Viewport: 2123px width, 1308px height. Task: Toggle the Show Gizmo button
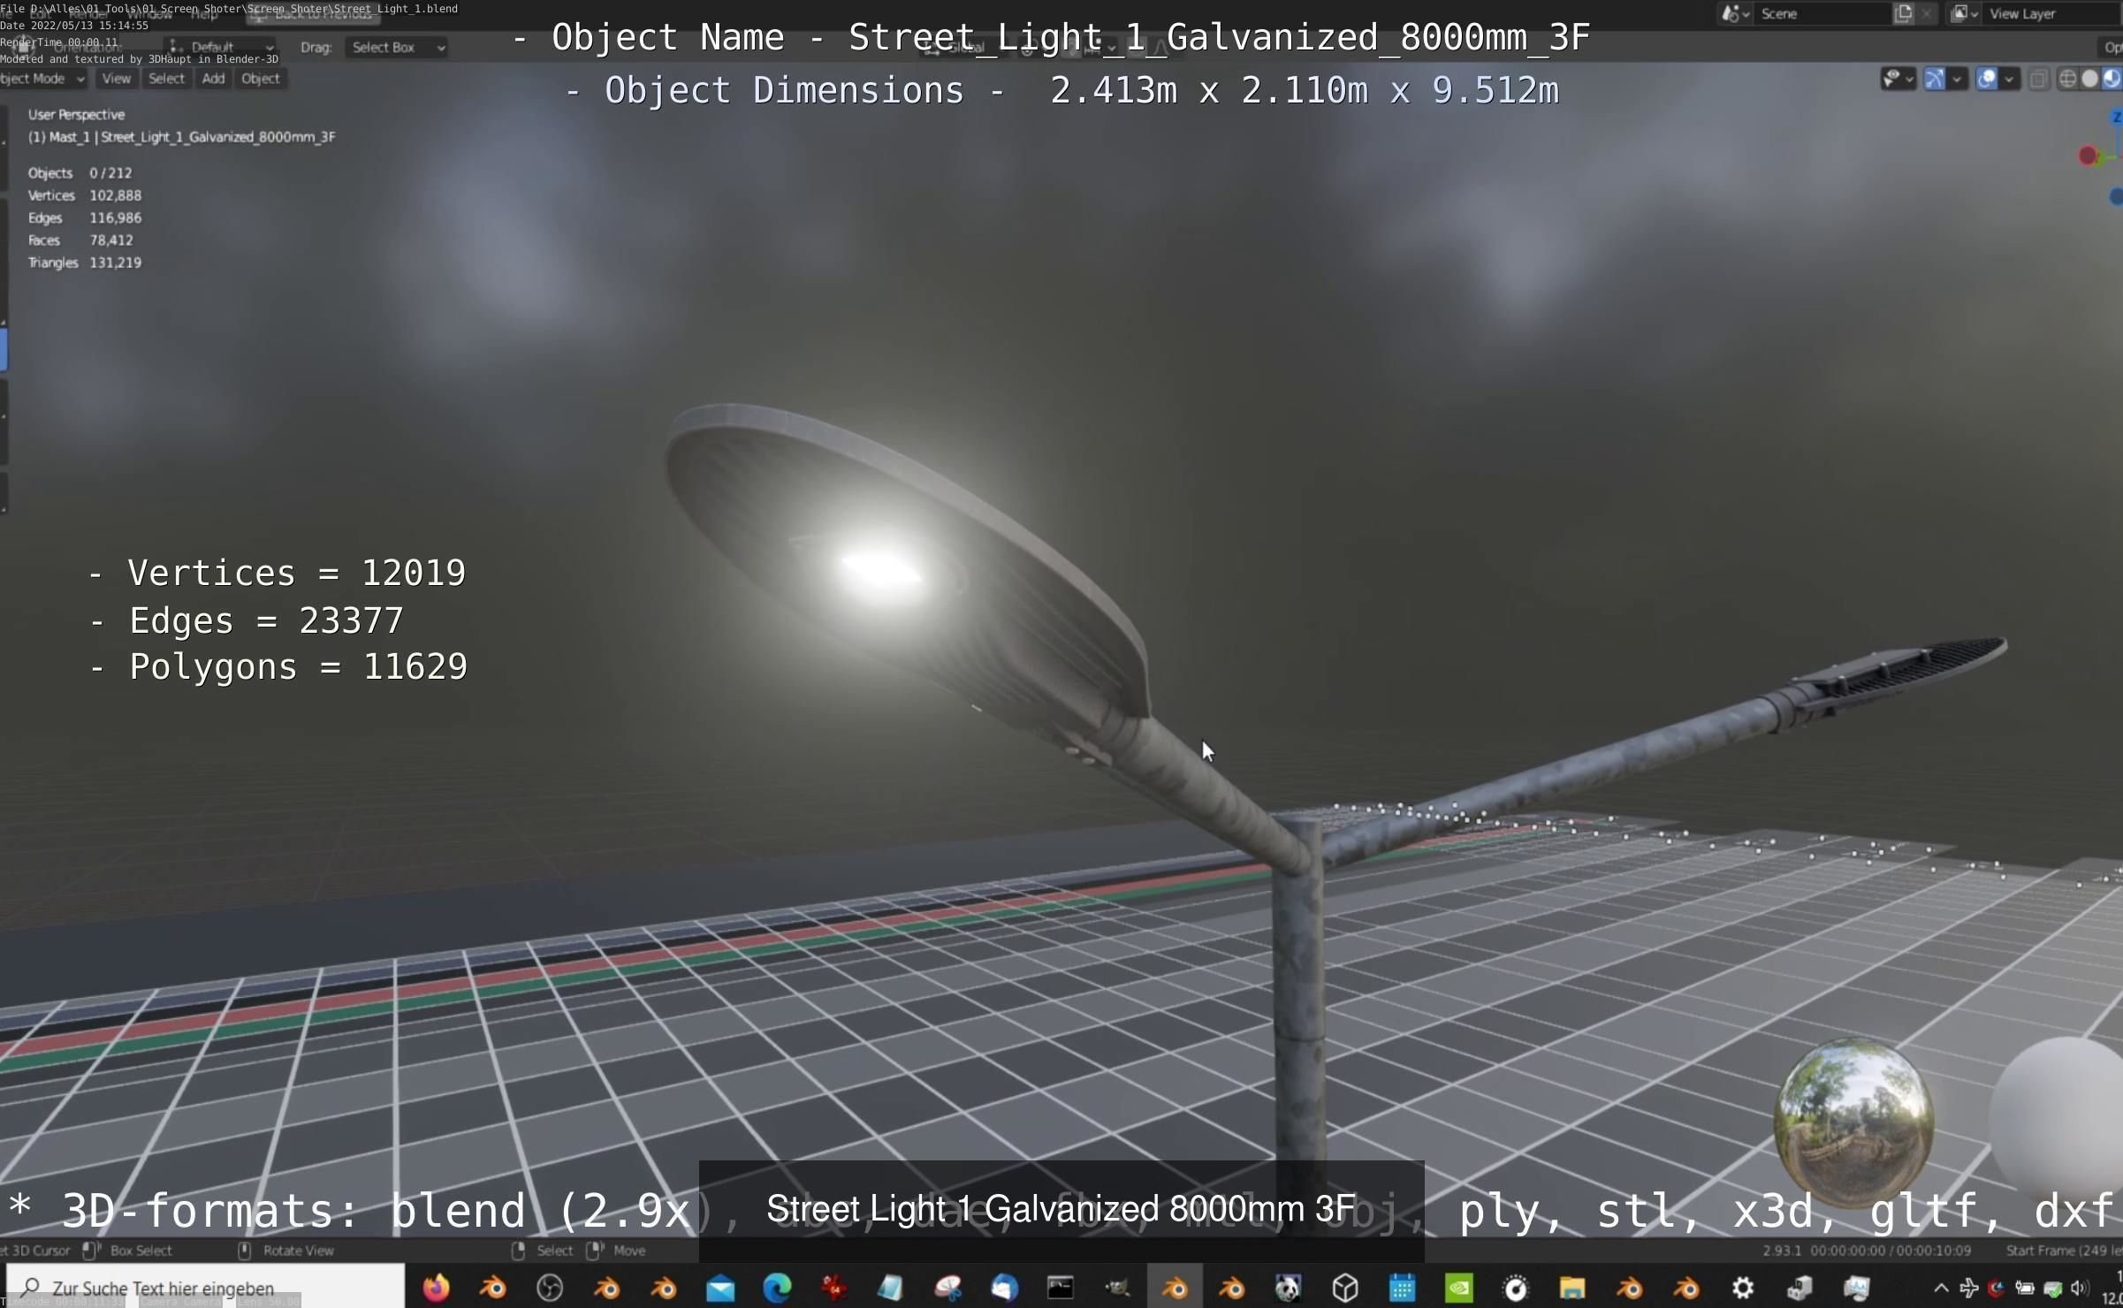[1934, 79]
